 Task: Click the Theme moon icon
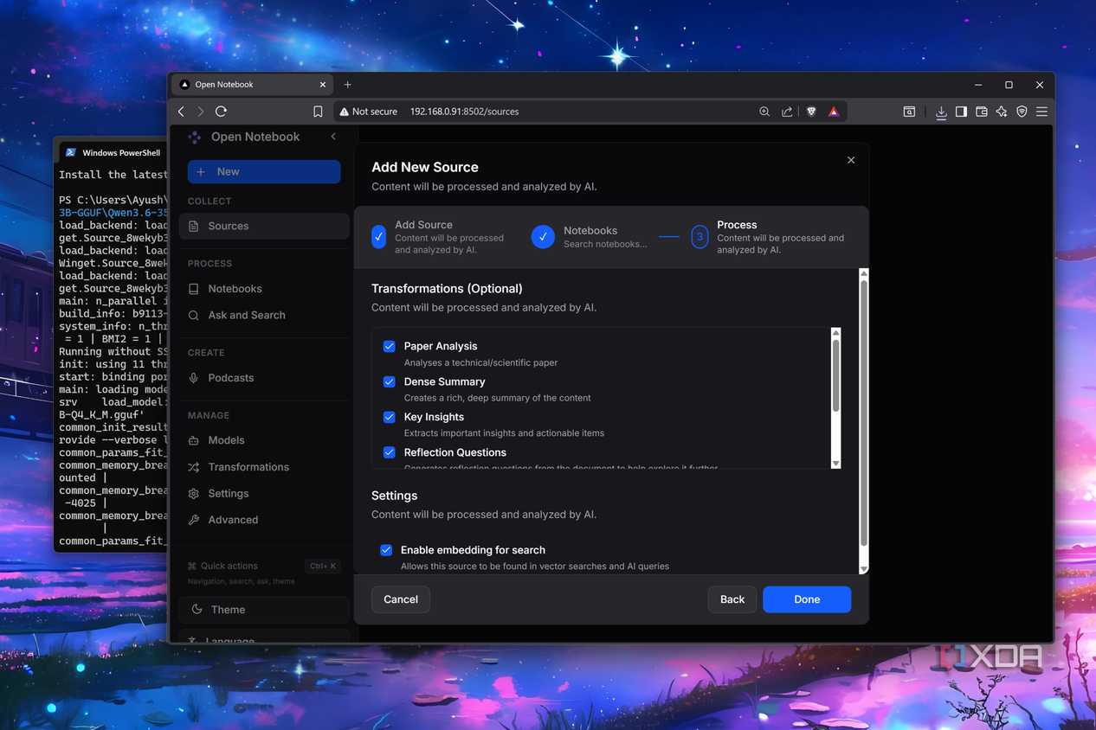pyautogui.click(x=197, y=609)
